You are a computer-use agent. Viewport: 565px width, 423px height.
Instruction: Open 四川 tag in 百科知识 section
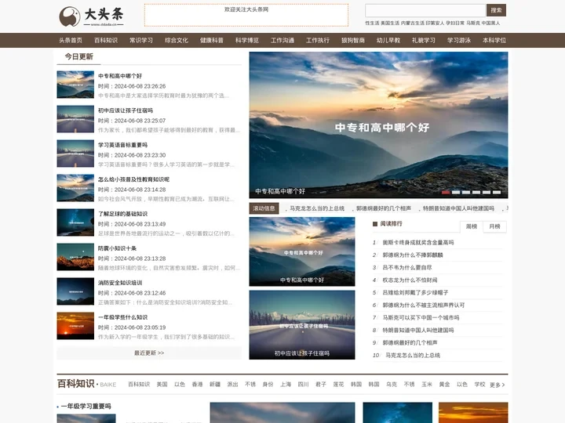[x=304, y=385]
